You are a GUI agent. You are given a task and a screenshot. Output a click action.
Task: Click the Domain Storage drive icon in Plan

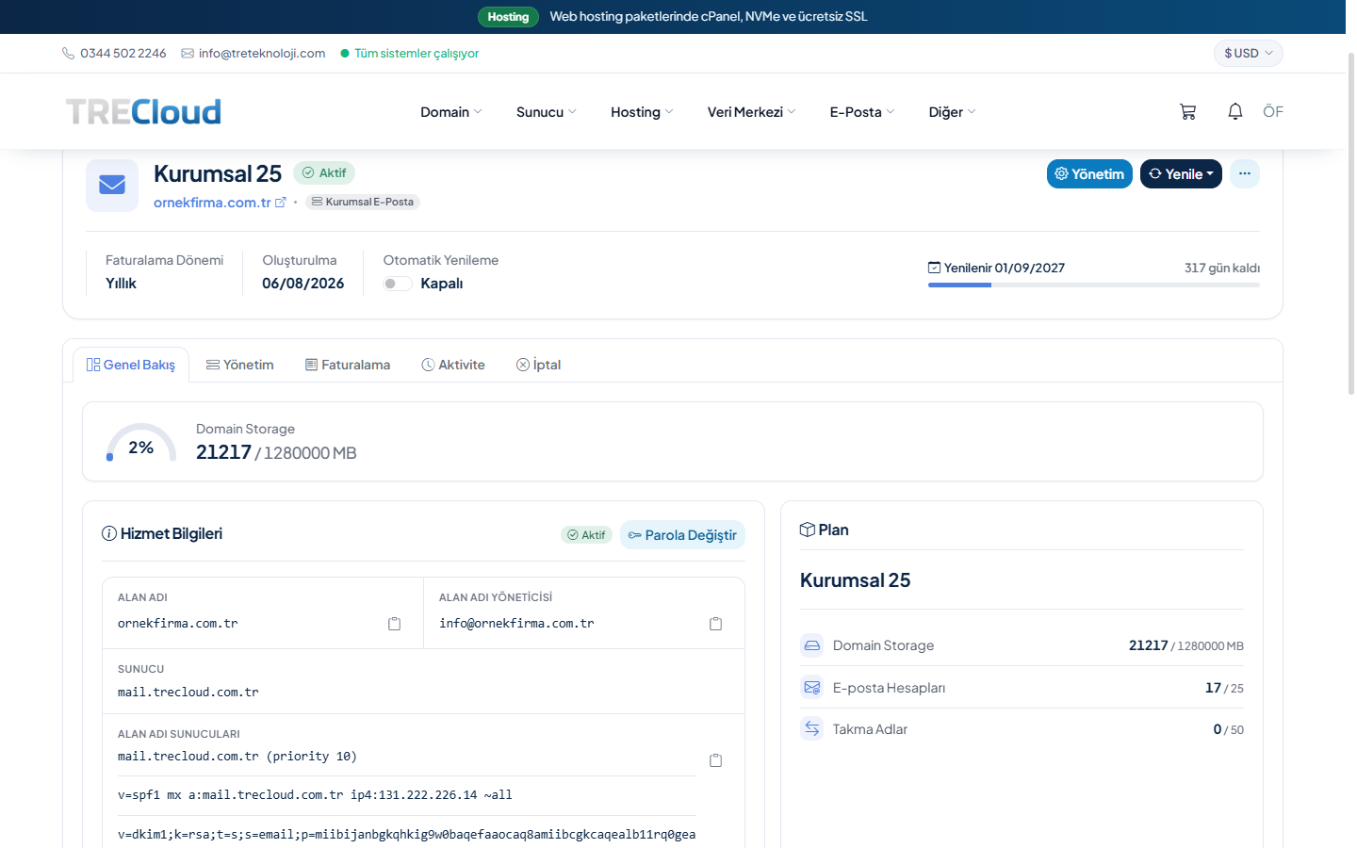click(x=811, y=645)
